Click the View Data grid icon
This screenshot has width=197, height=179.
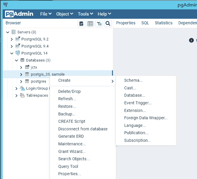coord(90,23)
